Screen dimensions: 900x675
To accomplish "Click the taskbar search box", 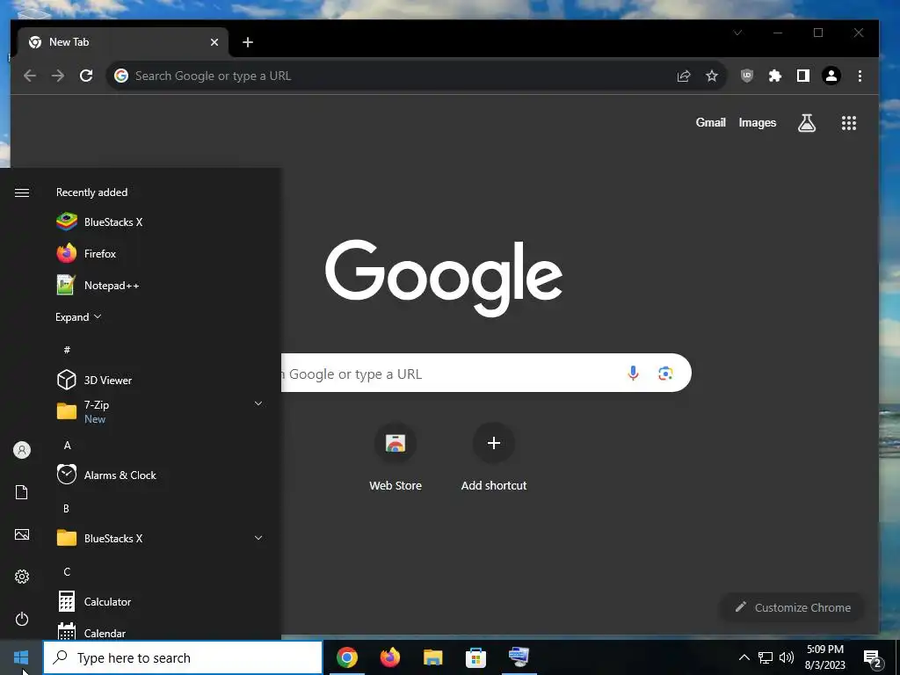I will click(x=183, y=657).
